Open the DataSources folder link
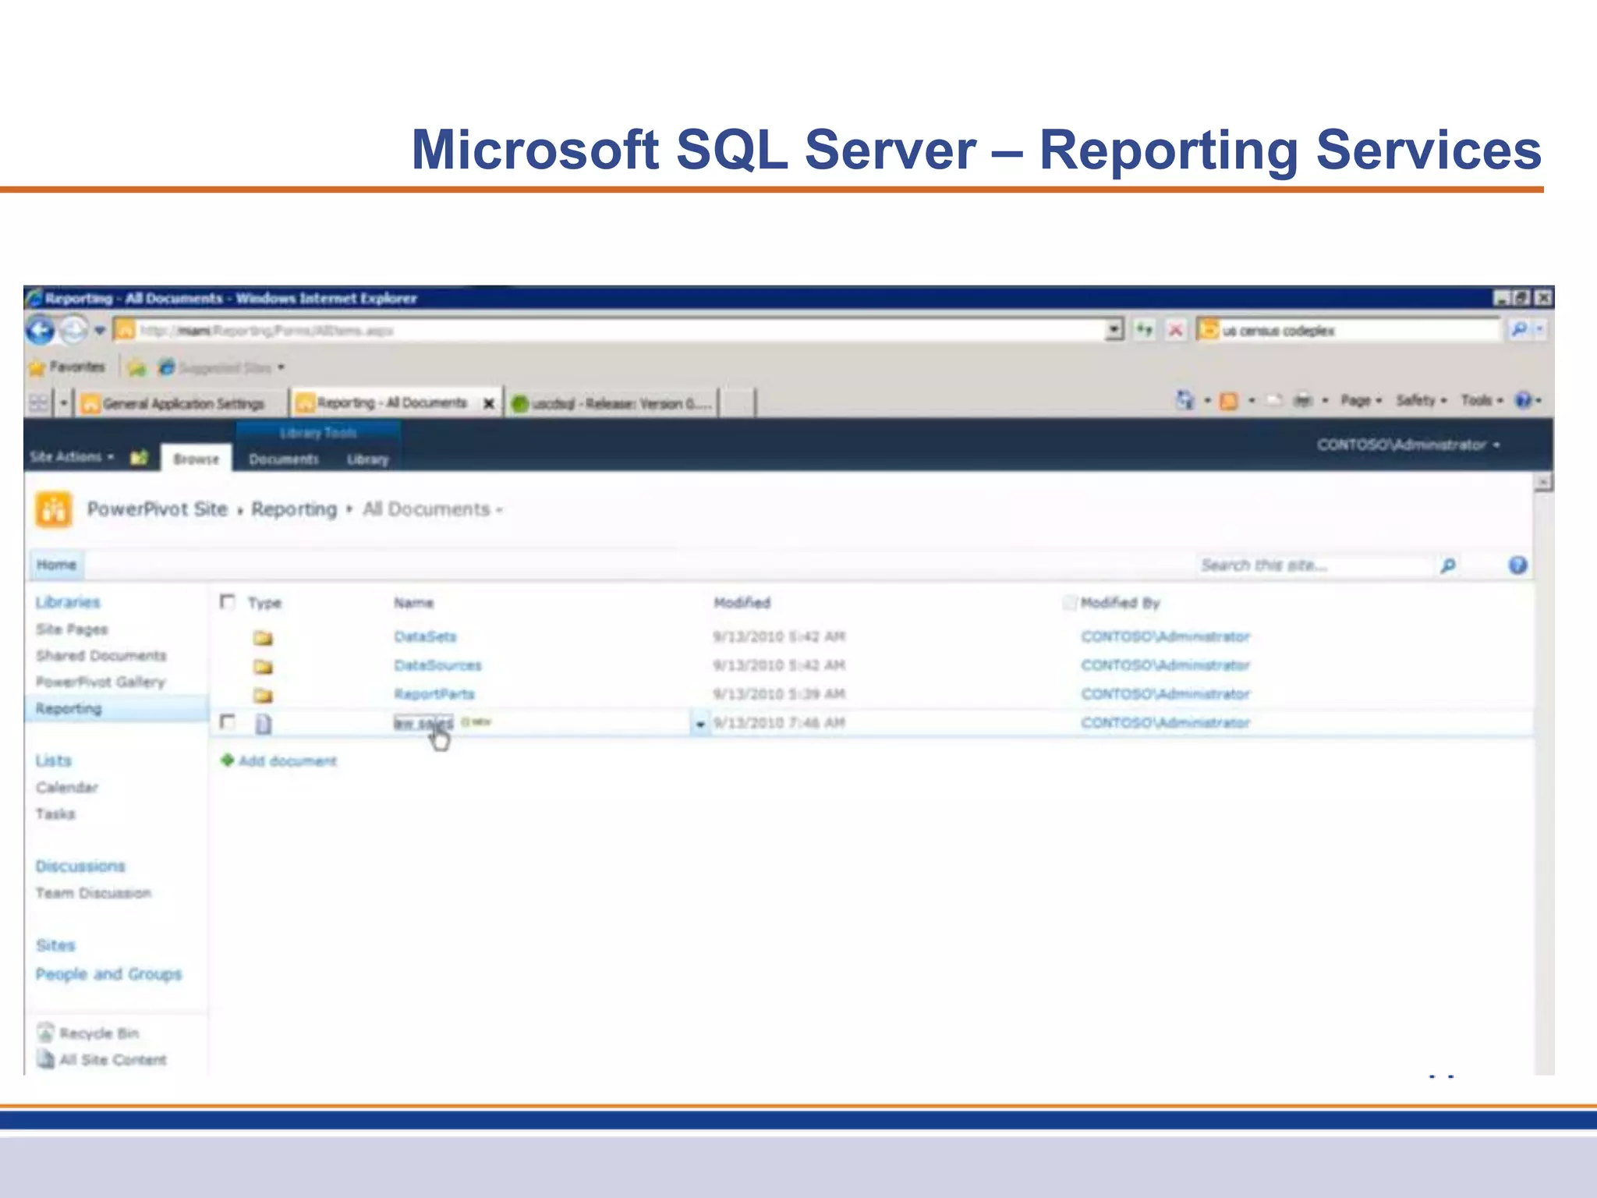Viewport: 1597px width, 1198px height. click(x=437, y=665)
